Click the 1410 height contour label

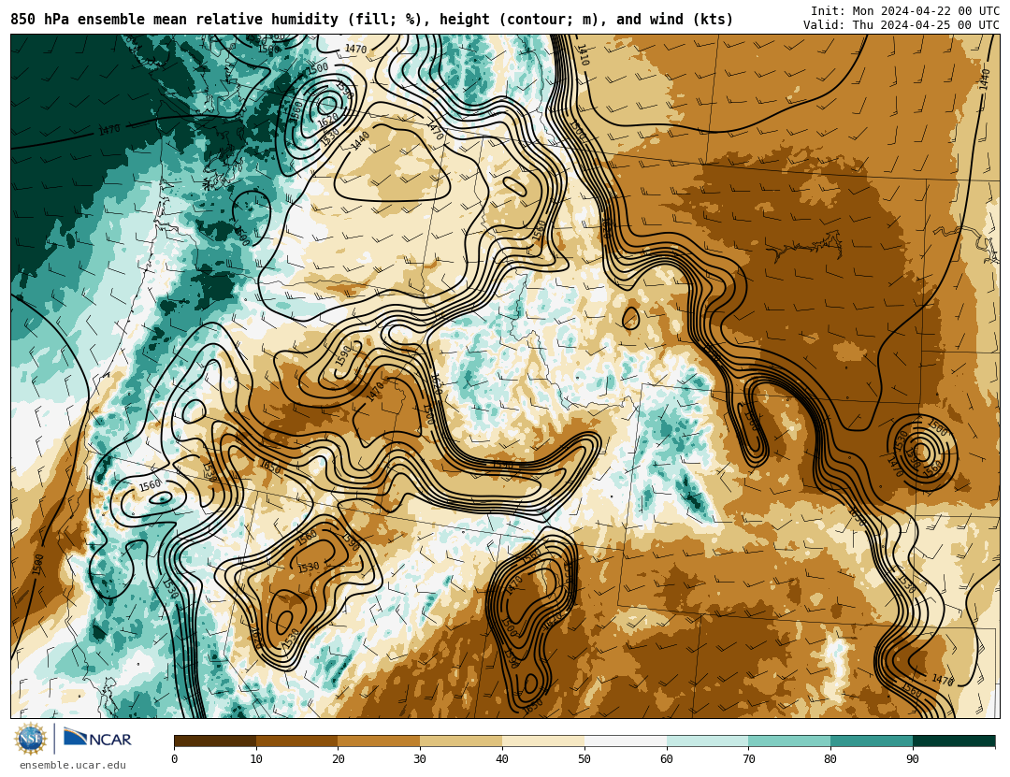[583, 54]
